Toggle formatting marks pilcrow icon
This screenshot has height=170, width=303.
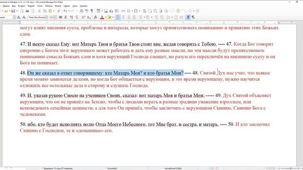point(92,11)
